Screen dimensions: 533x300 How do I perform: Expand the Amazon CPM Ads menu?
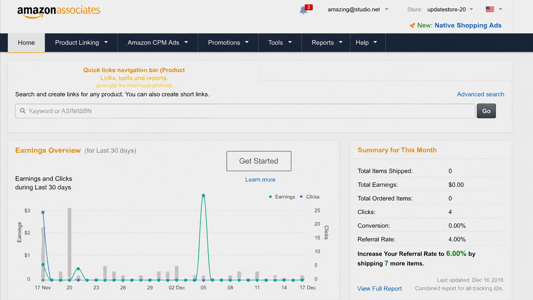[158, 43]
